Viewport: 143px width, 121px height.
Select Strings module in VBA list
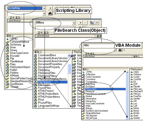(89, 109)
